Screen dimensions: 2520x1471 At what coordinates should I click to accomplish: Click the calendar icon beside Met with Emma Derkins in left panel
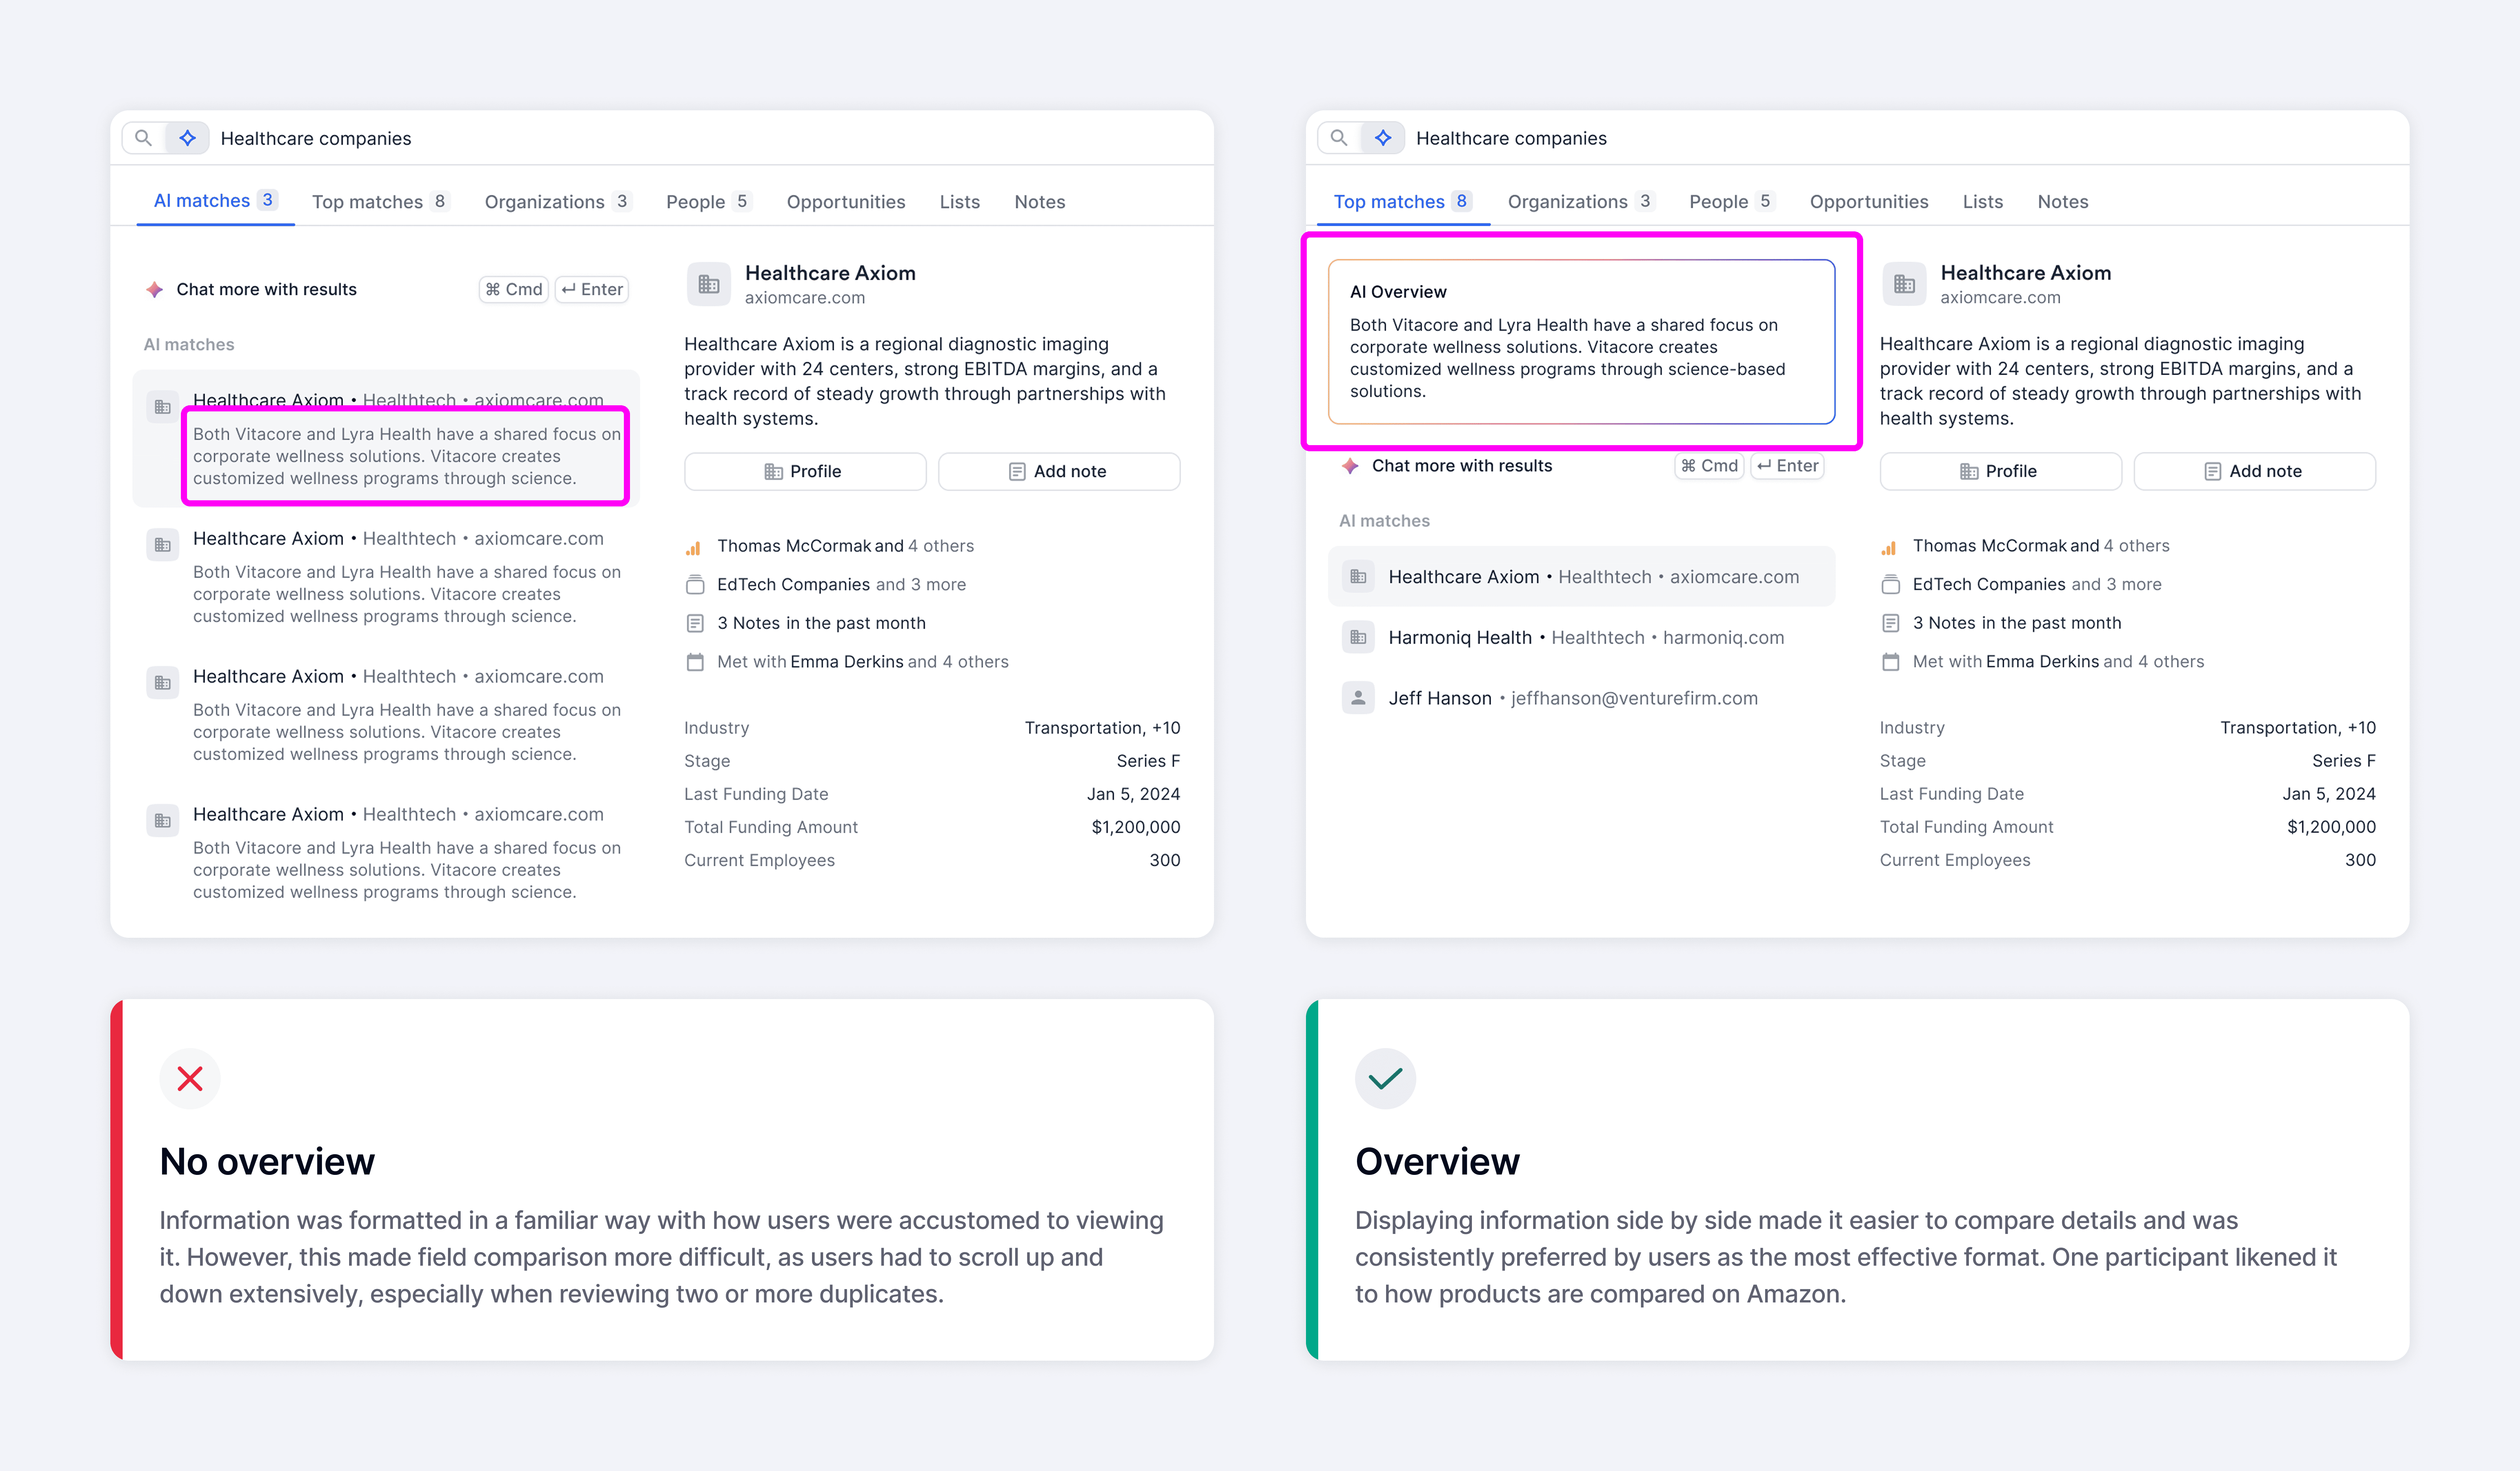[695, 662]
